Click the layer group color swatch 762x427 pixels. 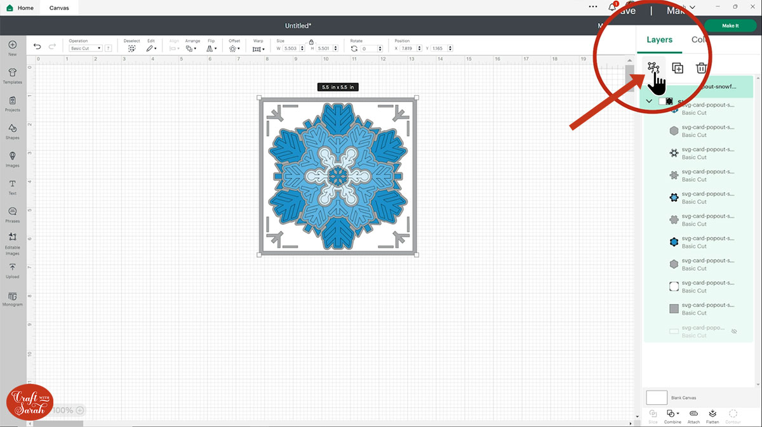(x=665, y=102)
